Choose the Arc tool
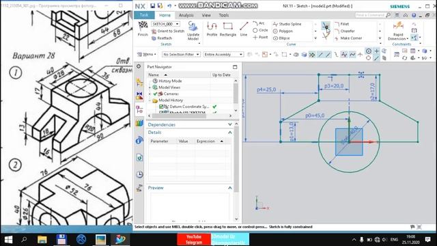437x246 pixels. (259, 23)
